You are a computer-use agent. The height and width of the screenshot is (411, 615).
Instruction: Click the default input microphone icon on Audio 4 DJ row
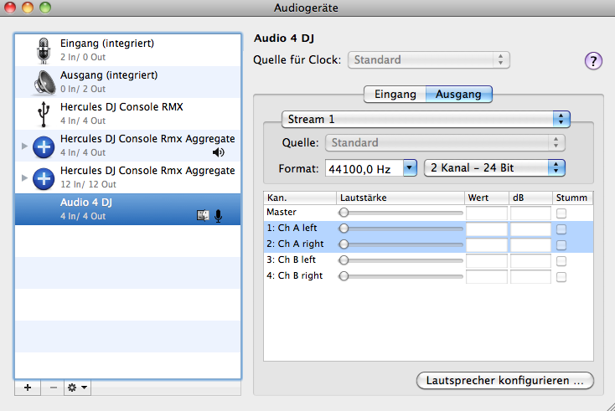pyautogui.click(x=219, y=215)
